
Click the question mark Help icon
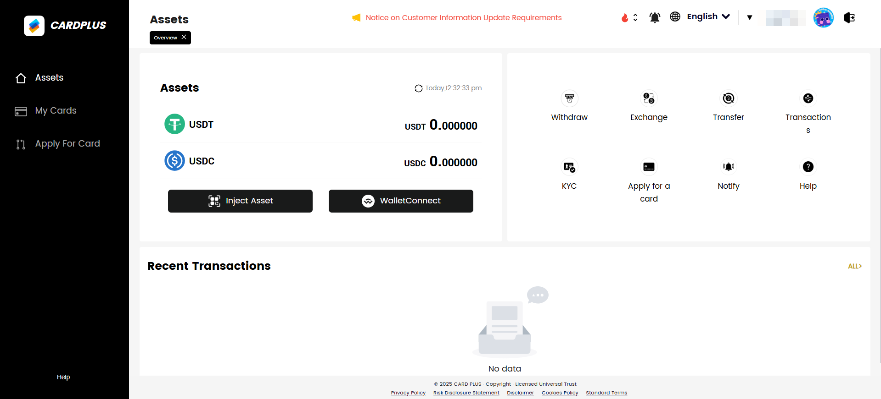coord(808,167)
